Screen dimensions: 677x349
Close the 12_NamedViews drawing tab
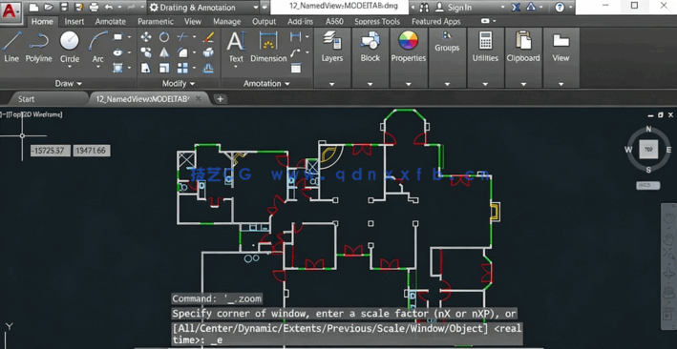[x=199, y=99]
